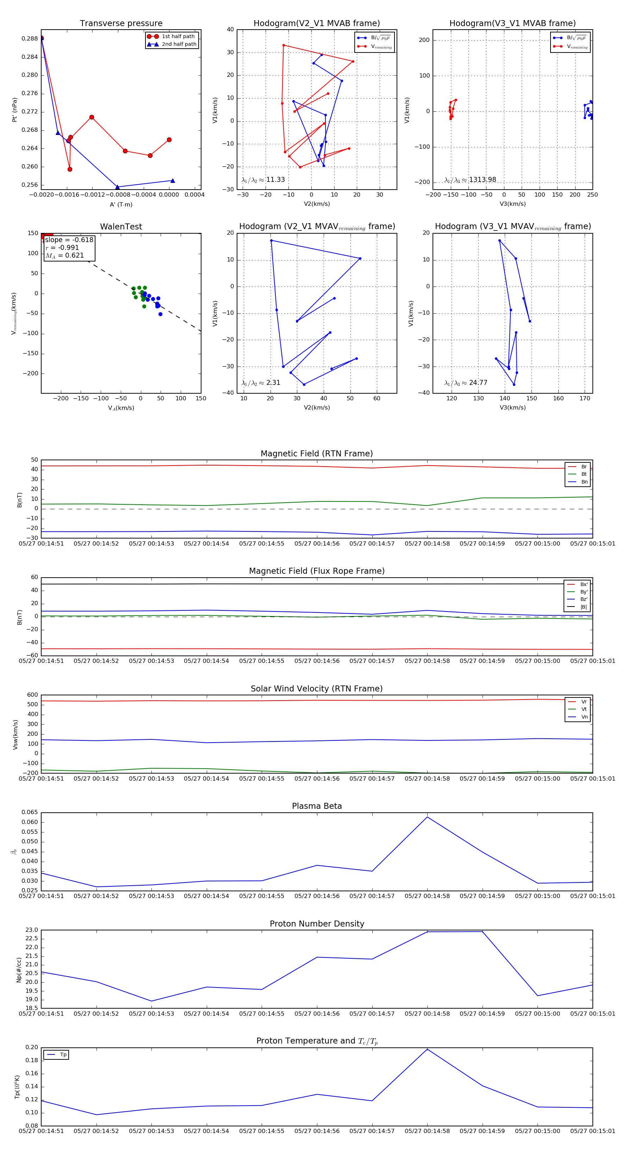Viewport: 634px width, 1163px height.
Task: Click the λ1/λ3 ≈ 24.77 annotation
Action: 466,383
